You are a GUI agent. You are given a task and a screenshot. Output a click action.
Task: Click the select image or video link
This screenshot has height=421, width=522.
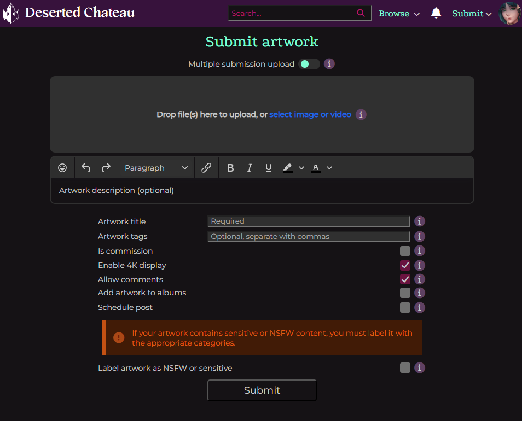click(310, 114)
